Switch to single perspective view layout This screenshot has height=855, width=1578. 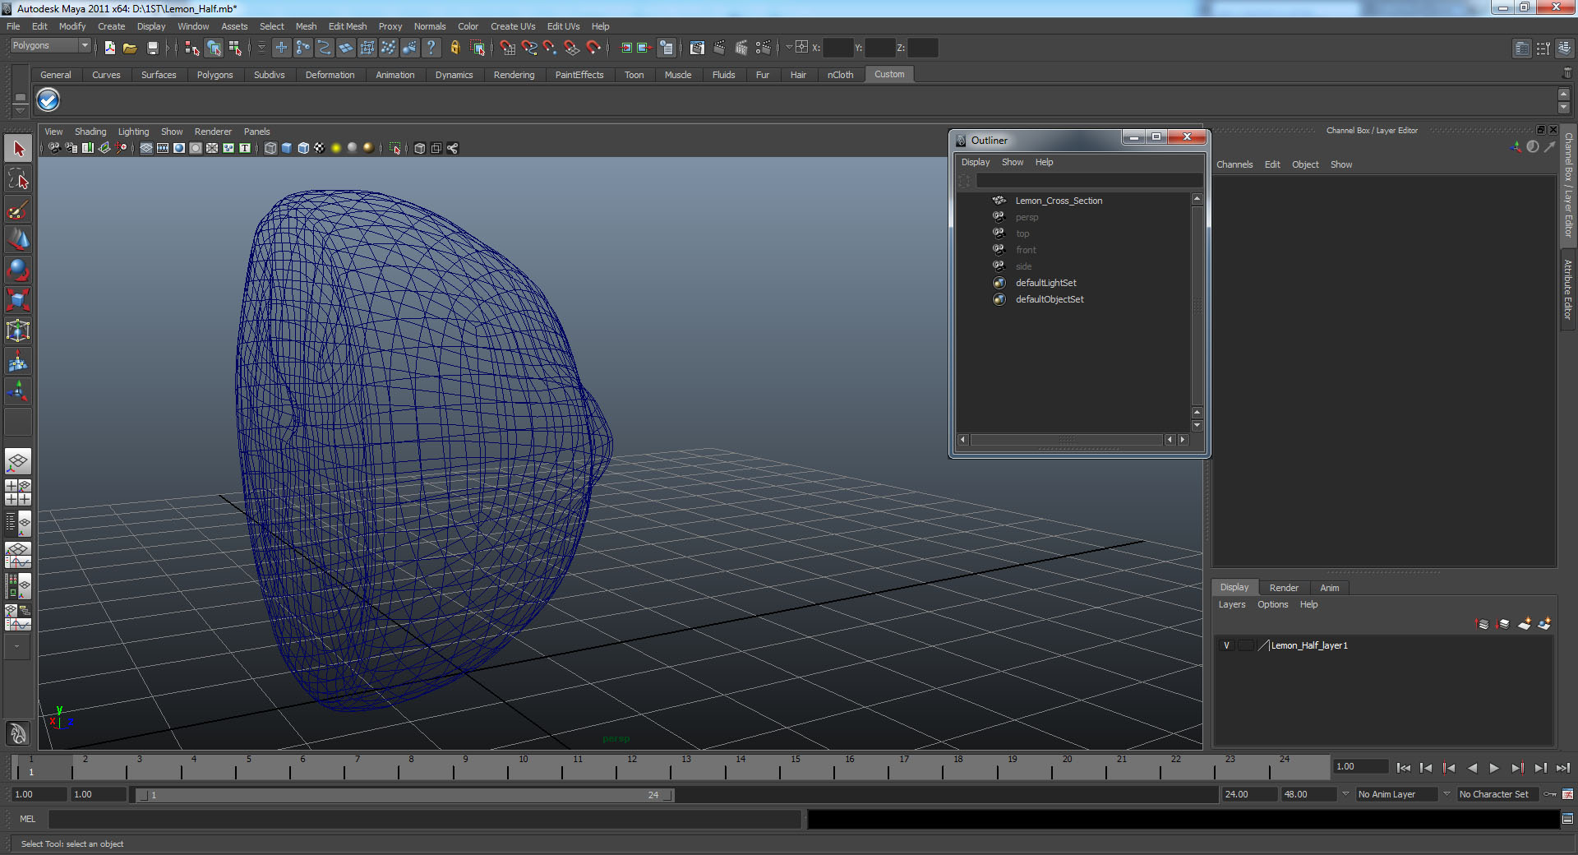coord(18,462)
